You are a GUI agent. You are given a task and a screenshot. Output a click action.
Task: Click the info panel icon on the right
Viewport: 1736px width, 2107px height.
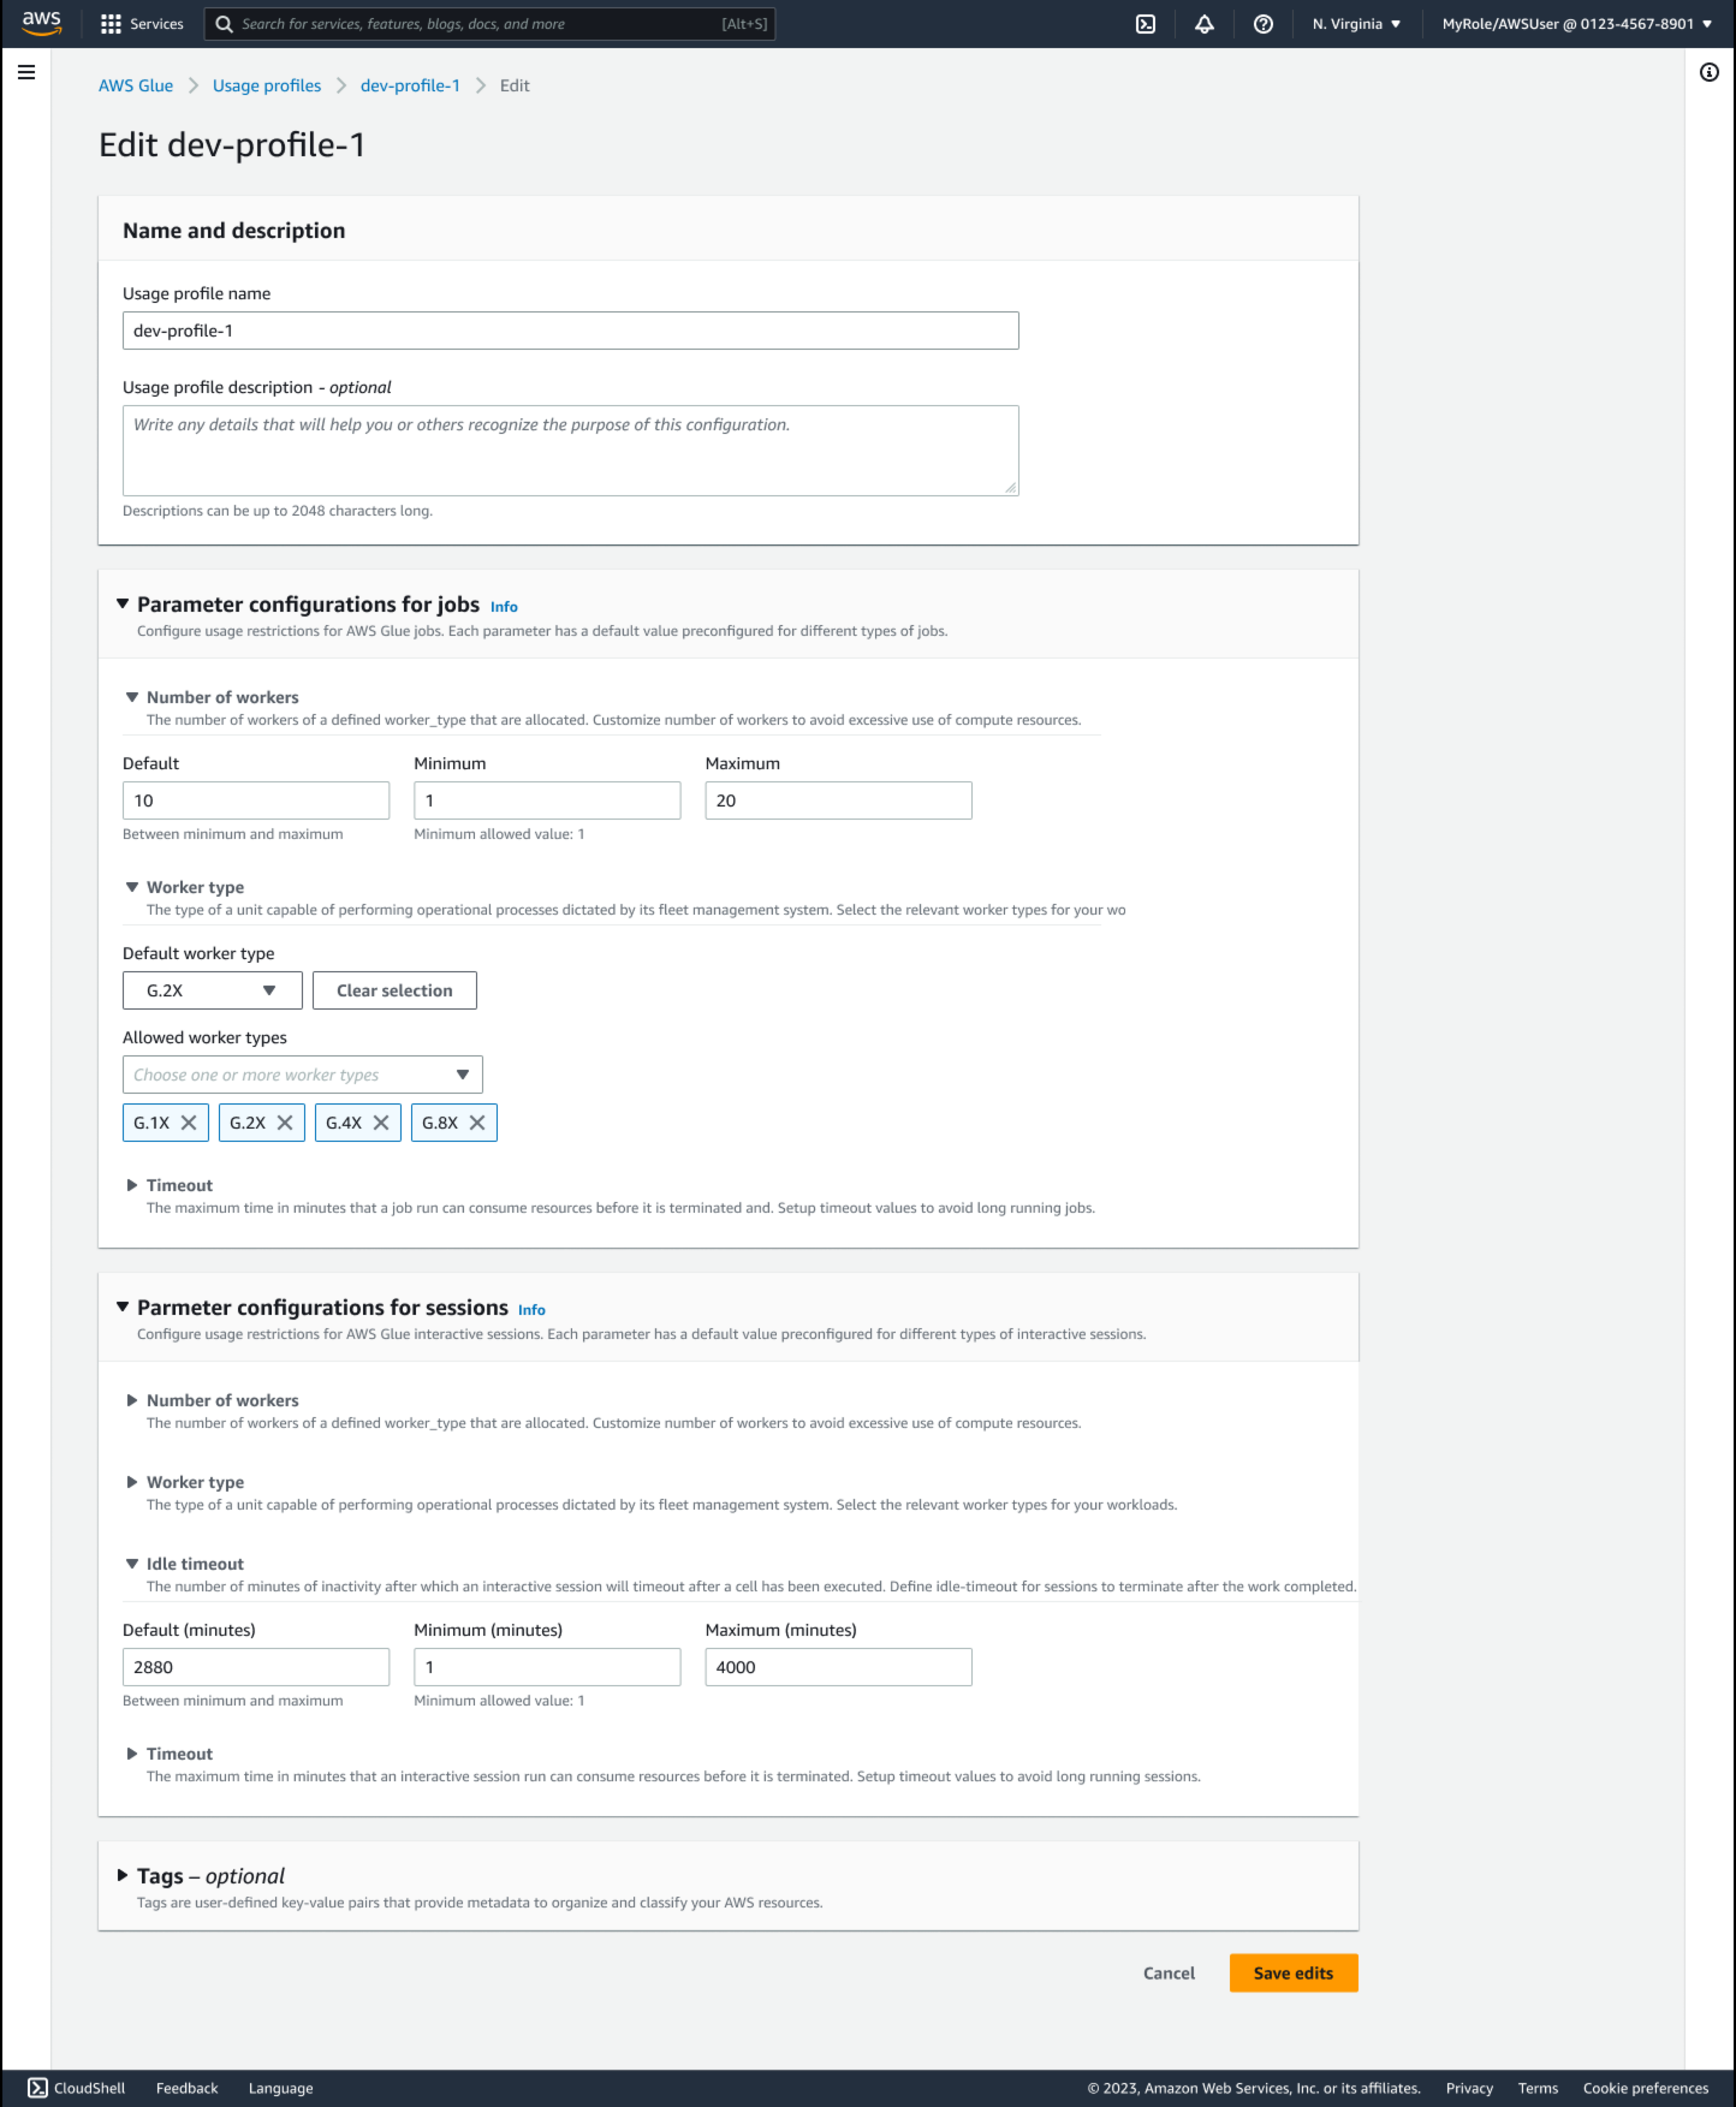pos(1709,71)
